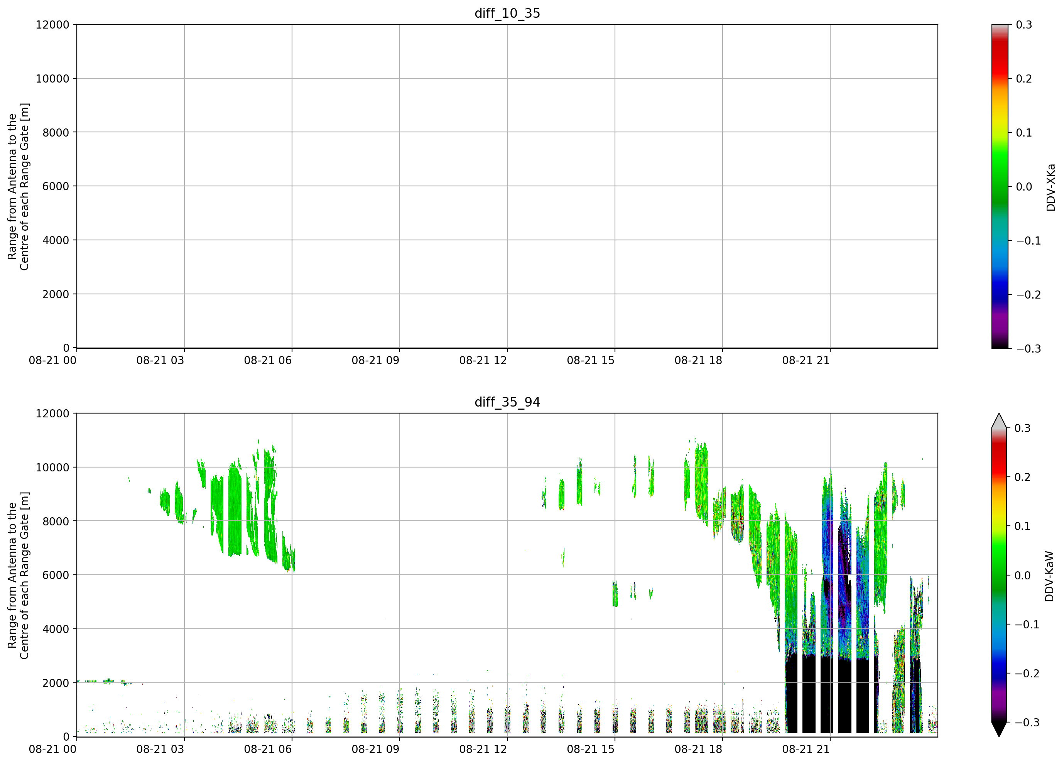
Task: Click the −0.1 tick on DDV-XKa colorbar
Action: point(1029,241)
